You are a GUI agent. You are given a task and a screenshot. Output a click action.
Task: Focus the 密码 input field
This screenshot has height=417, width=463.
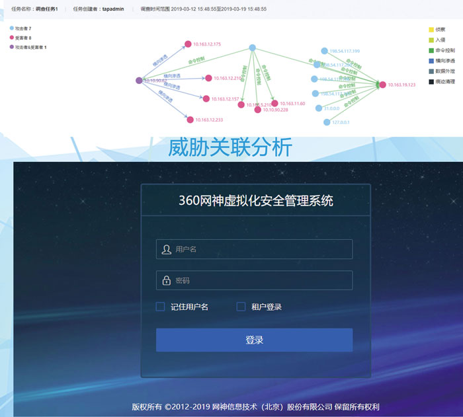(x=254, y=280)
